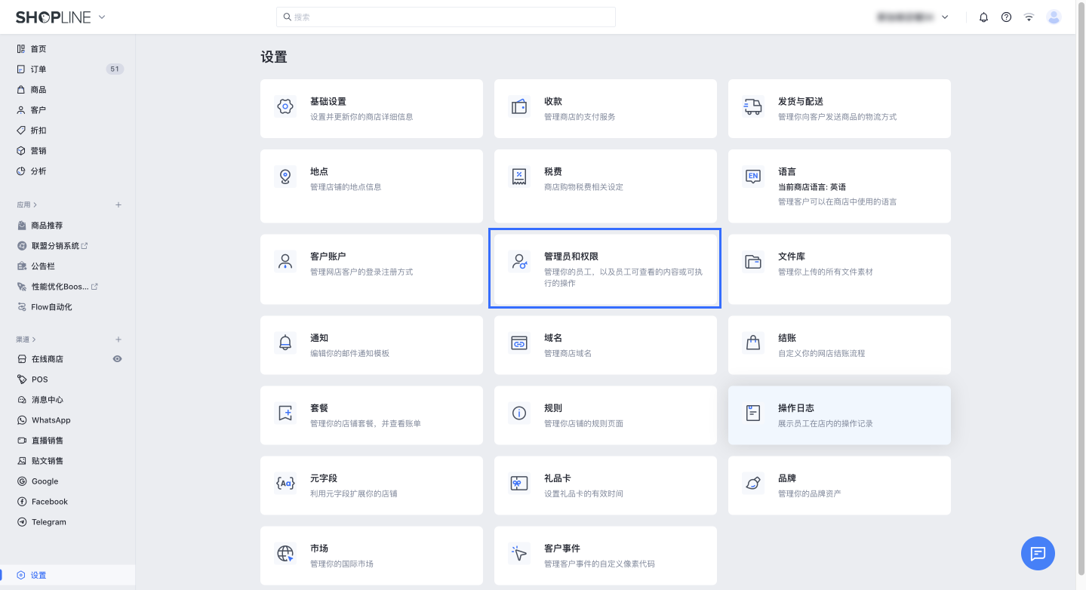Click the notification bell icon
This screenshot has height=590, width=1086.
983,17
